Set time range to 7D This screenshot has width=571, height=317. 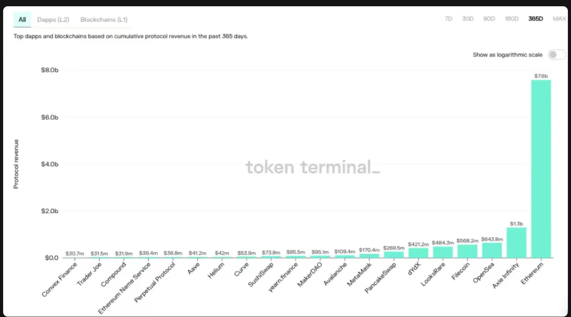449,19
